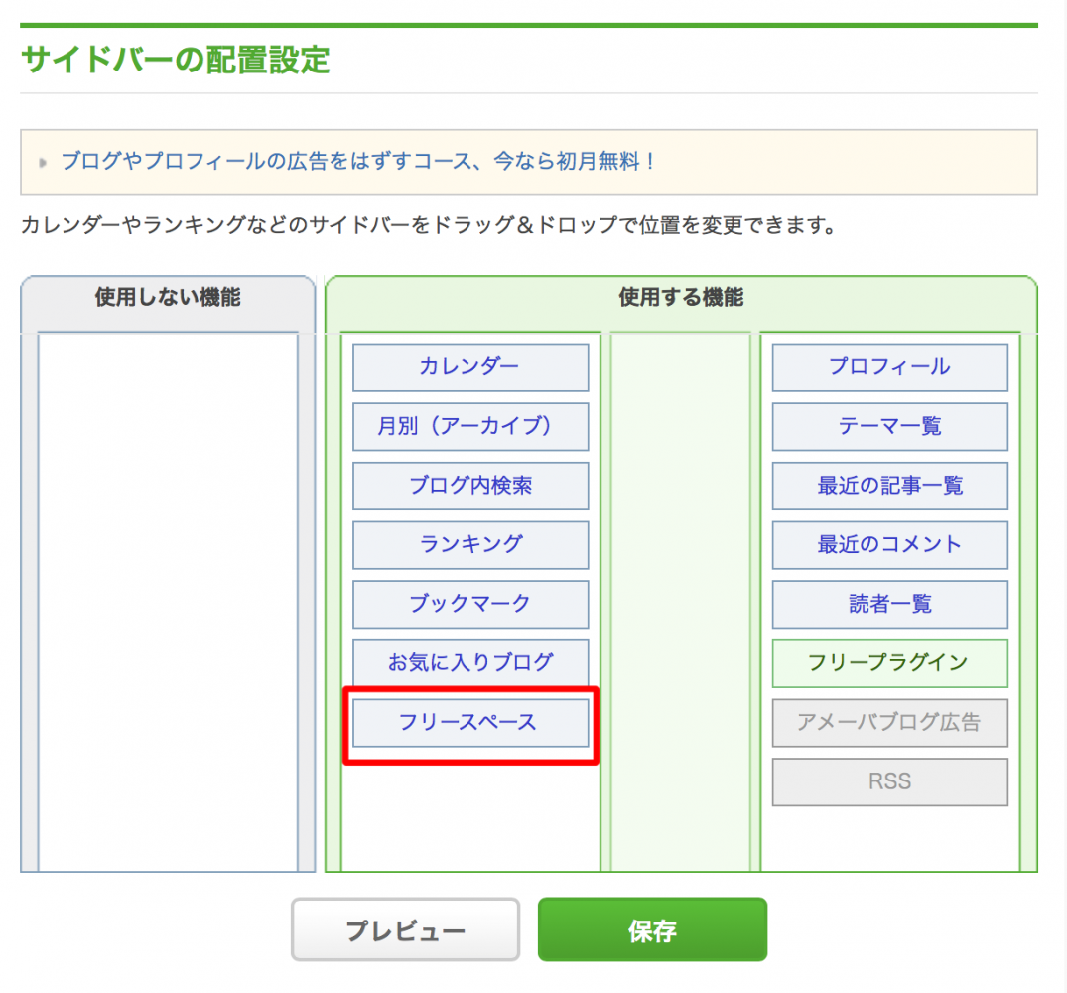Click the drag-and-drop instruction text

[x=428, y=225]
